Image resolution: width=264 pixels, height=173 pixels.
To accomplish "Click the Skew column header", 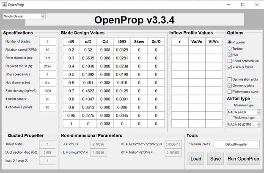I will (139, 41).
